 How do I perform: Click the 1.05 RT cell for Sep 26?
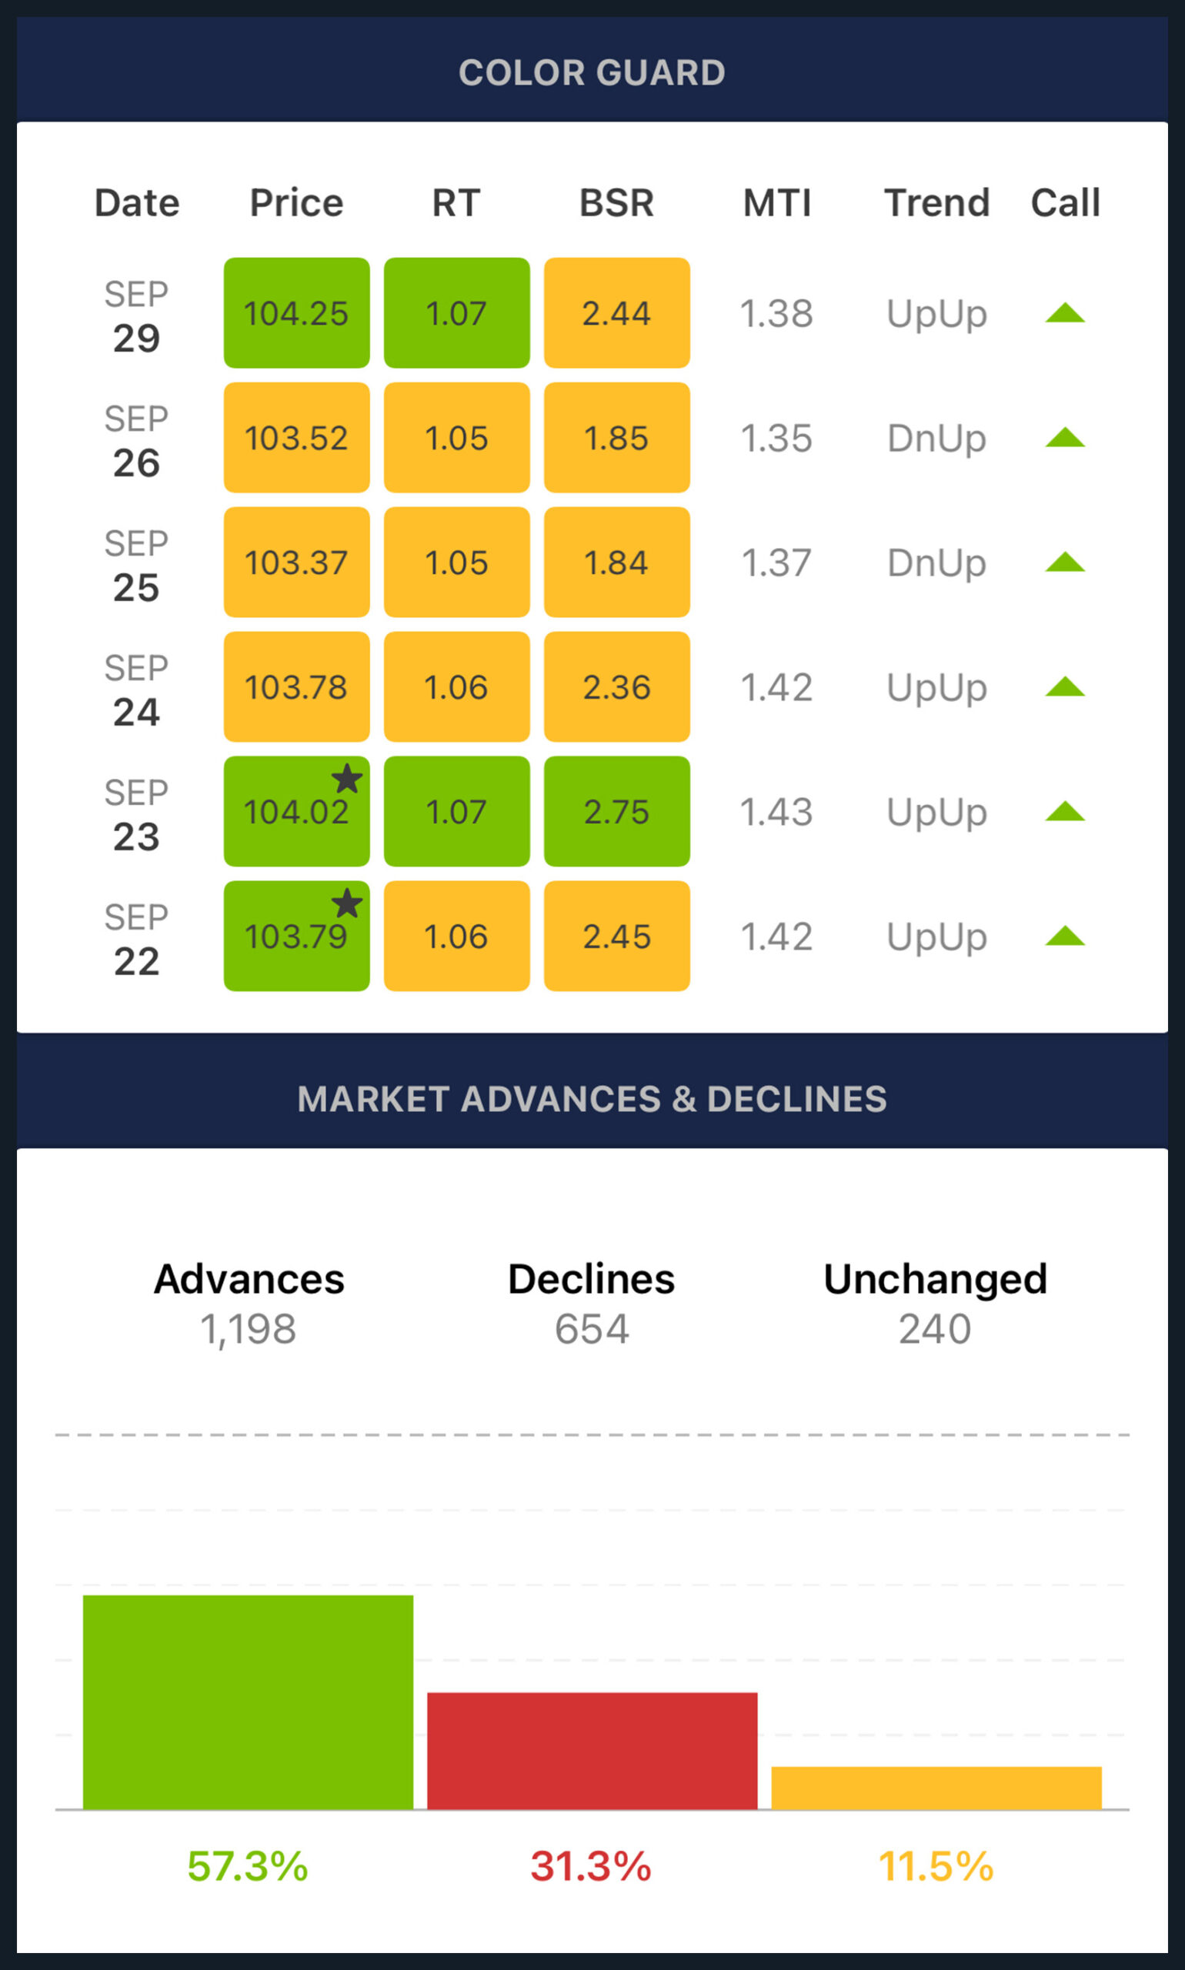pos(456,438)
